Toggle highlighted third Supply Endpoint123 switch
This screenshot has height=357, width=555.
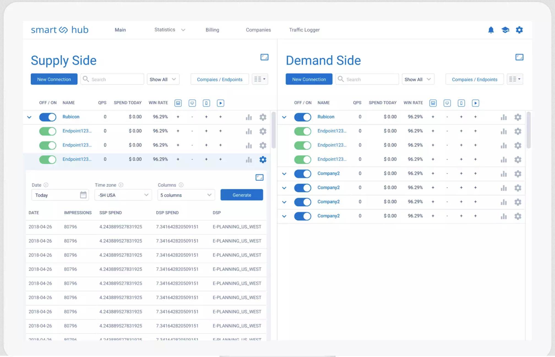pos(48,159)
